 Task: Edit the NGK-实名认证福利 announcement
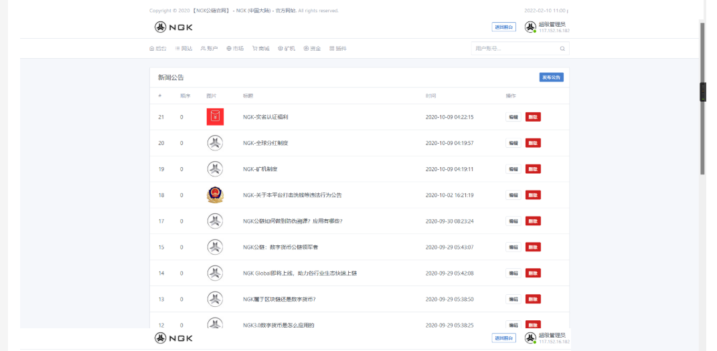(x=513, y=117)
